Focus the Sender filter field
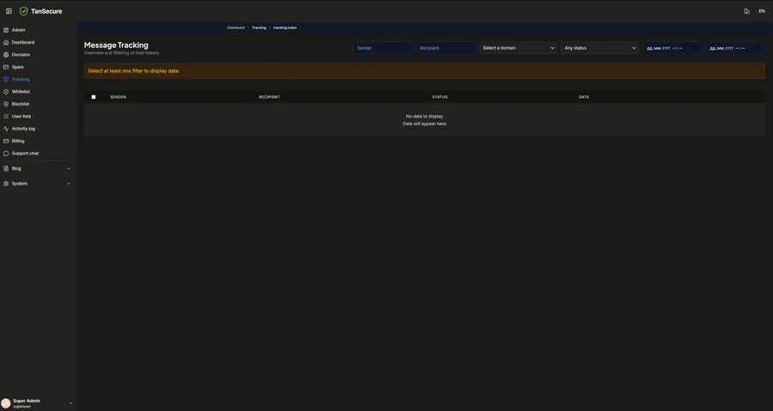773x411 pixels. 382,48
